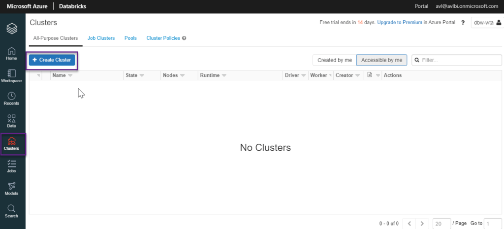504x229 pixels.
Task: Click the Databricks logo icon
Action: tap(12, 29)
